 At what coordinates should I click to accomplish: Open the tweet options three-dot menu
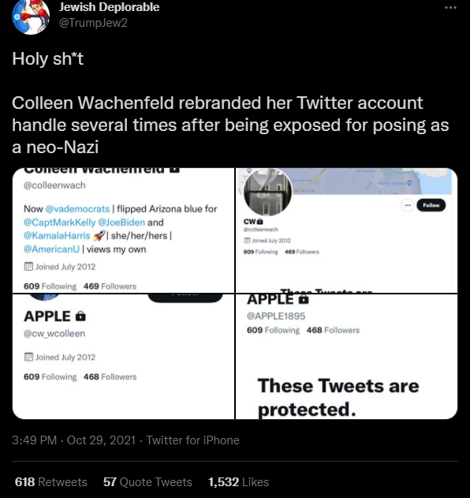click(450, 7)
